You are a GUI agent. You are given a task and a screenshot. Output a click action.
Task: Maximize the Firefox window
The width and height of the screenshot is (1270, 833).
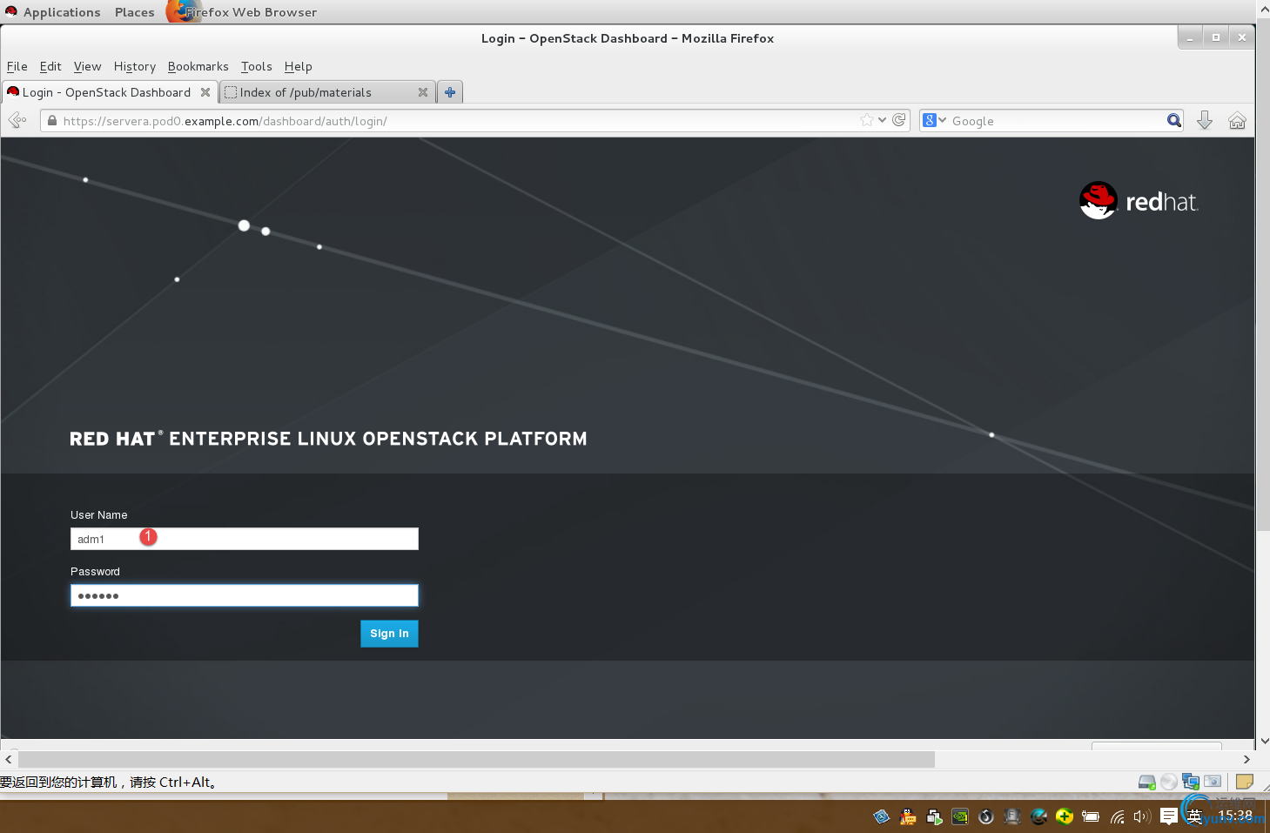1216,37
